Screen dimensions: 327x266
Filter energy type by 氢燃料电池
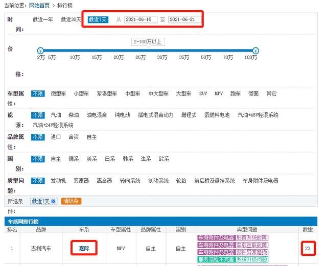(x=217, y=115)
